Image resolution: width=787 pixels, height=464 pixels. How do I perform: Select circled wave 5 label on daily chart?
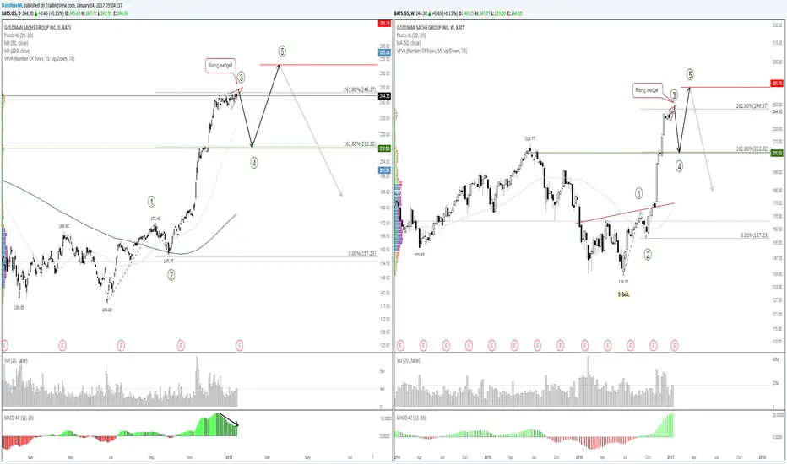[x=282, y=51]
